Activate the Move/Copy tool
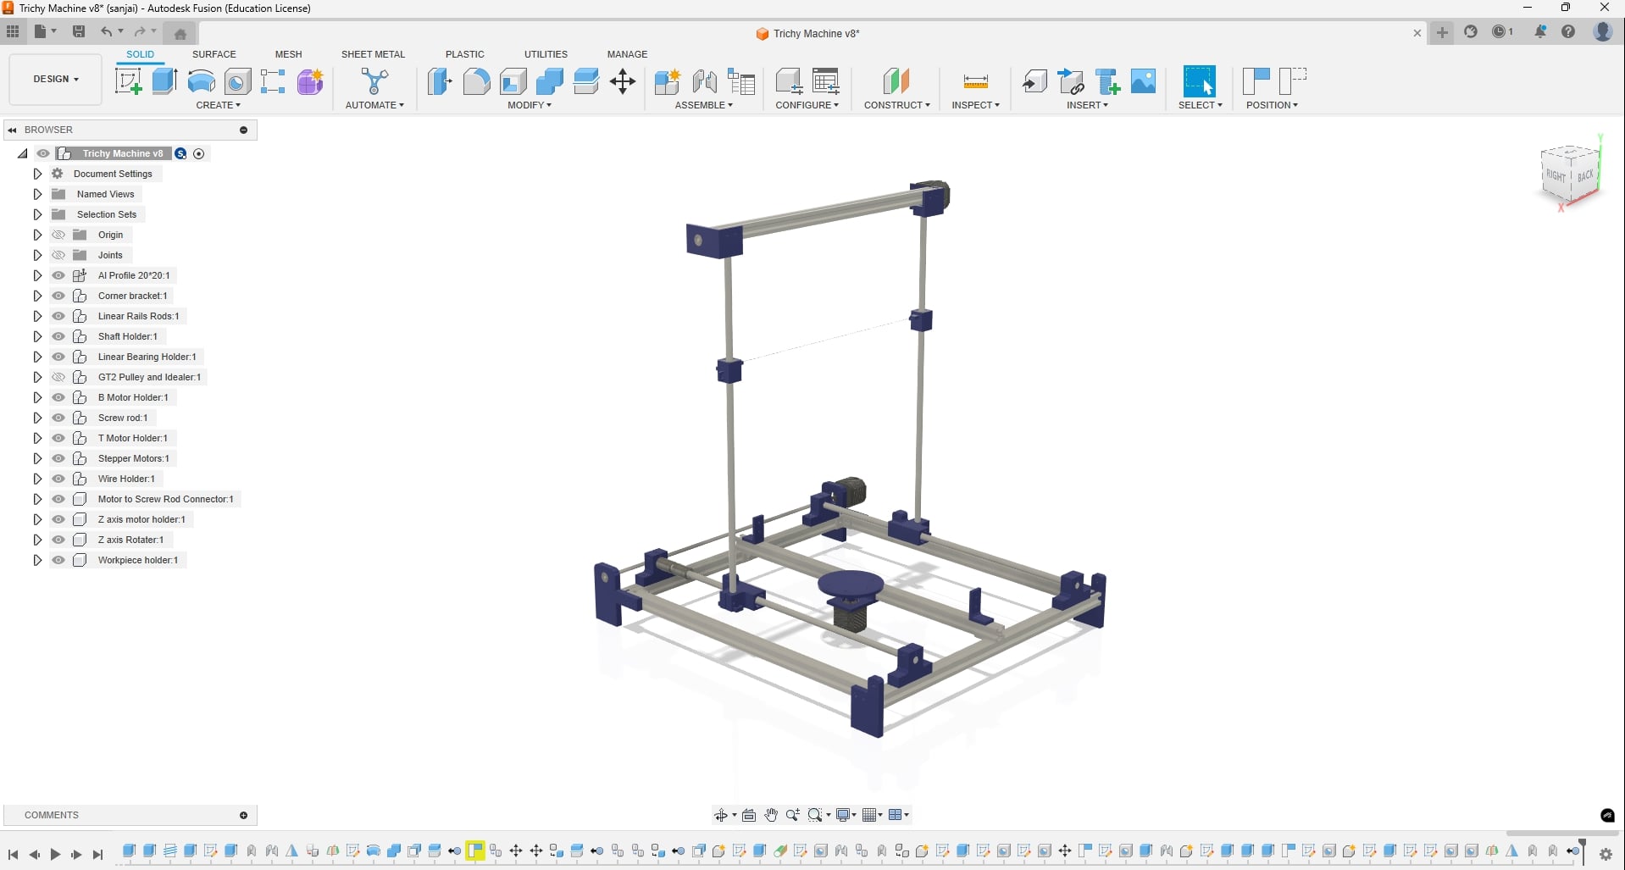1625x870 pixels. [623, 81]
